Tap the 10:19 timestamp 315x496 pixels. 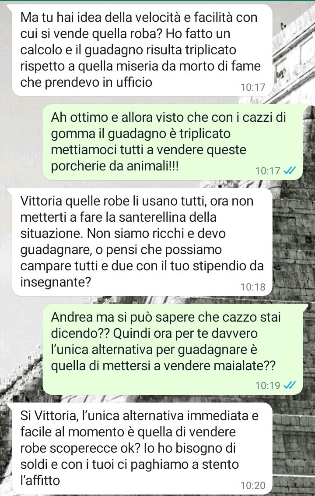(268, 386)
